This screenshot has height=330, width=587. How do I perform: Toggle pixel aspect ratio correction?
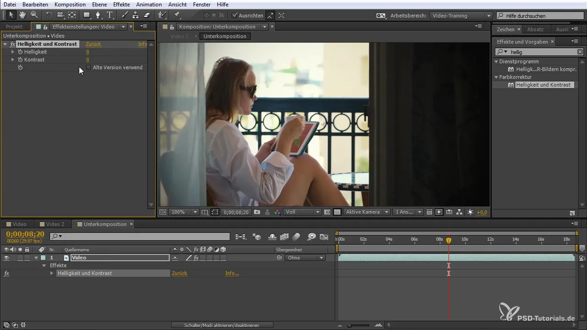click(x=429, y=212)
